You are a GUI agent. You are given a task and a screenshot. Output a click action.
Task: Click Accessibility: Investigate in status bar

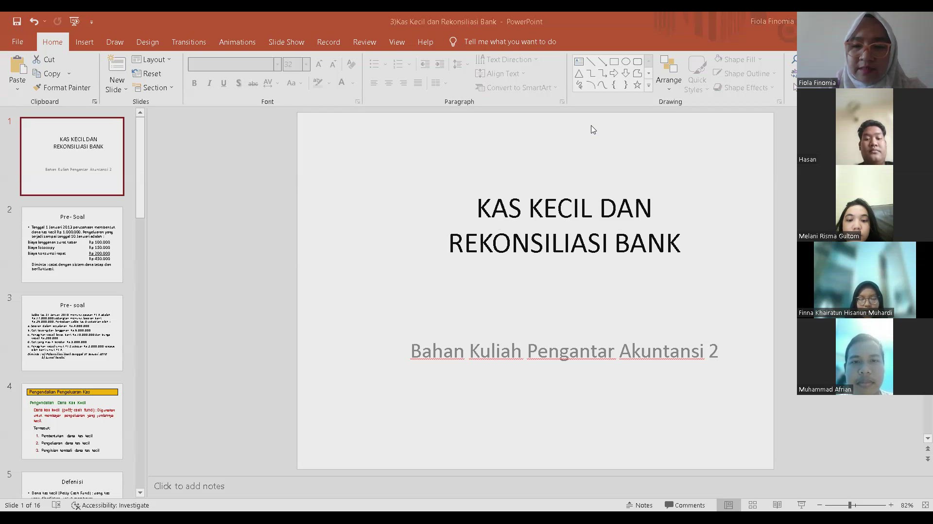[x=110, y=505]
